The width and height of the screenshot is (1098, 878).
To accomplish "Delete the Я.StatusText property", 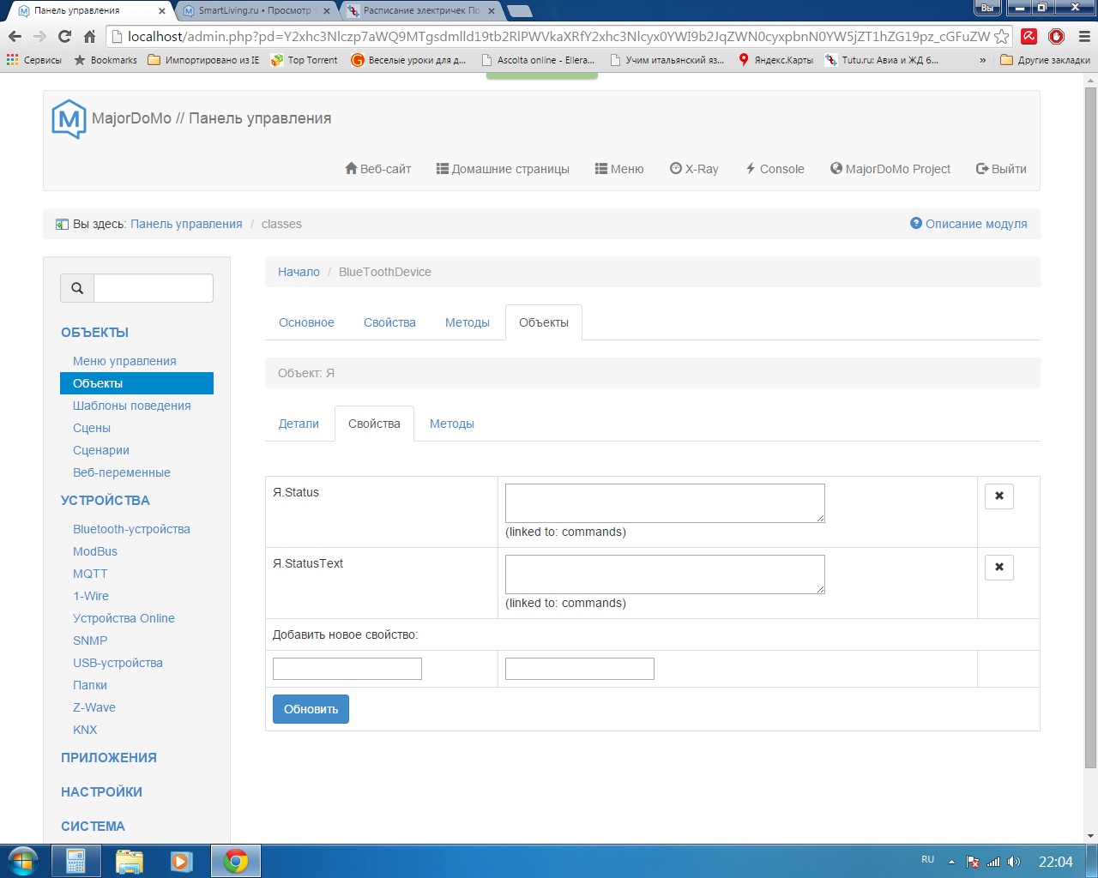I will pyautogui.click(x=999, y=567).
